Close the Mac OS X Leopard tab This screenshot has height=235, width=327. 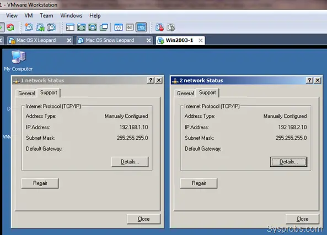click(x=69, y=40)
